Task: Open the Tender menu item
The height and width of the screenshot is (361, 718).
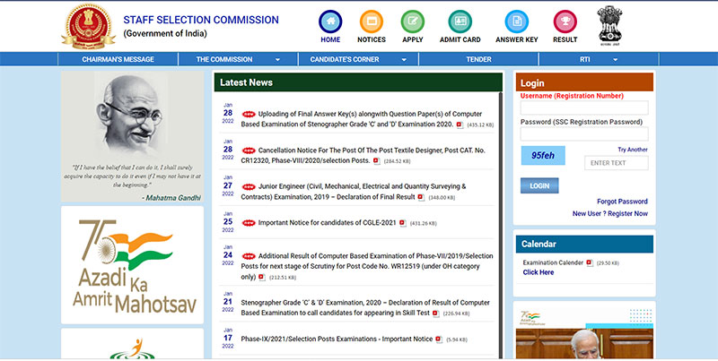Action: [478, 59]
